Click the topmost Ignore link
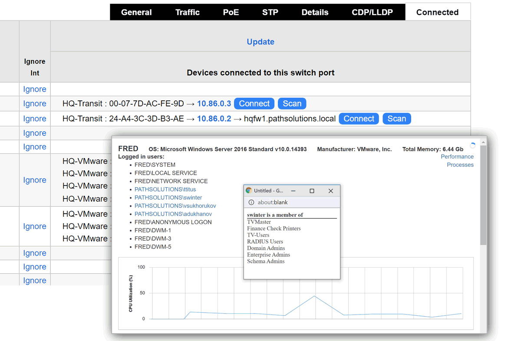Viewport: 521px width, 341px height. pyautogui.click(x=35, y=89)
